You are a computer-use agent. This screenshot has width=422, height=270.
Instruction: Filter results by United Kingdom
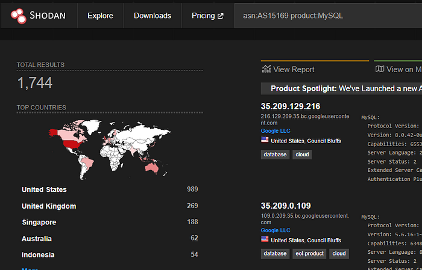pyautogui.click(x=49, y=206)
